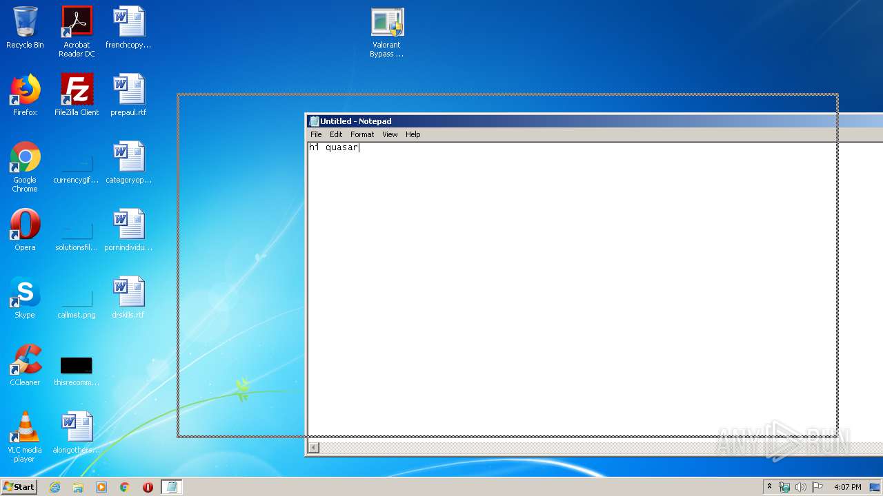Launch Acrobat Reader DC shortcut

coord(77,32)
